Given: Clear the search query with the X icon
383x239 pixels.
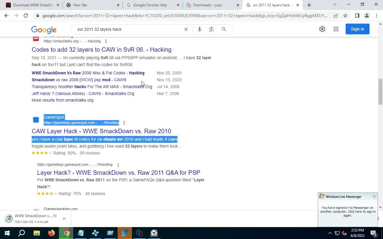Looking at the screenshot, I should 186,29.
